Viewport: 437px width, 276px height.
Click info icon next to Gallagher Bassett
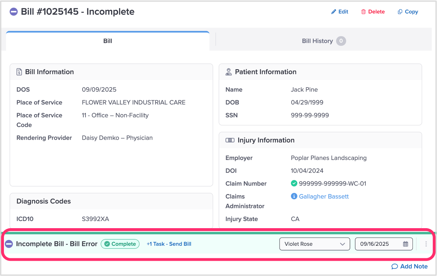(294, 196)
